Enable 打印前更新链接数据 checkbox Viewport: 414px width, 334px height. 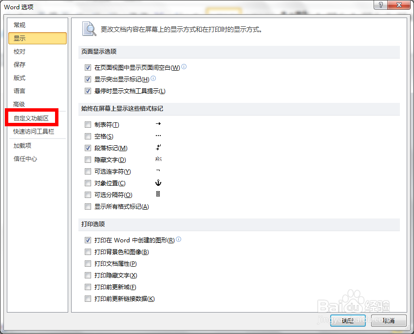coord(88,298)
